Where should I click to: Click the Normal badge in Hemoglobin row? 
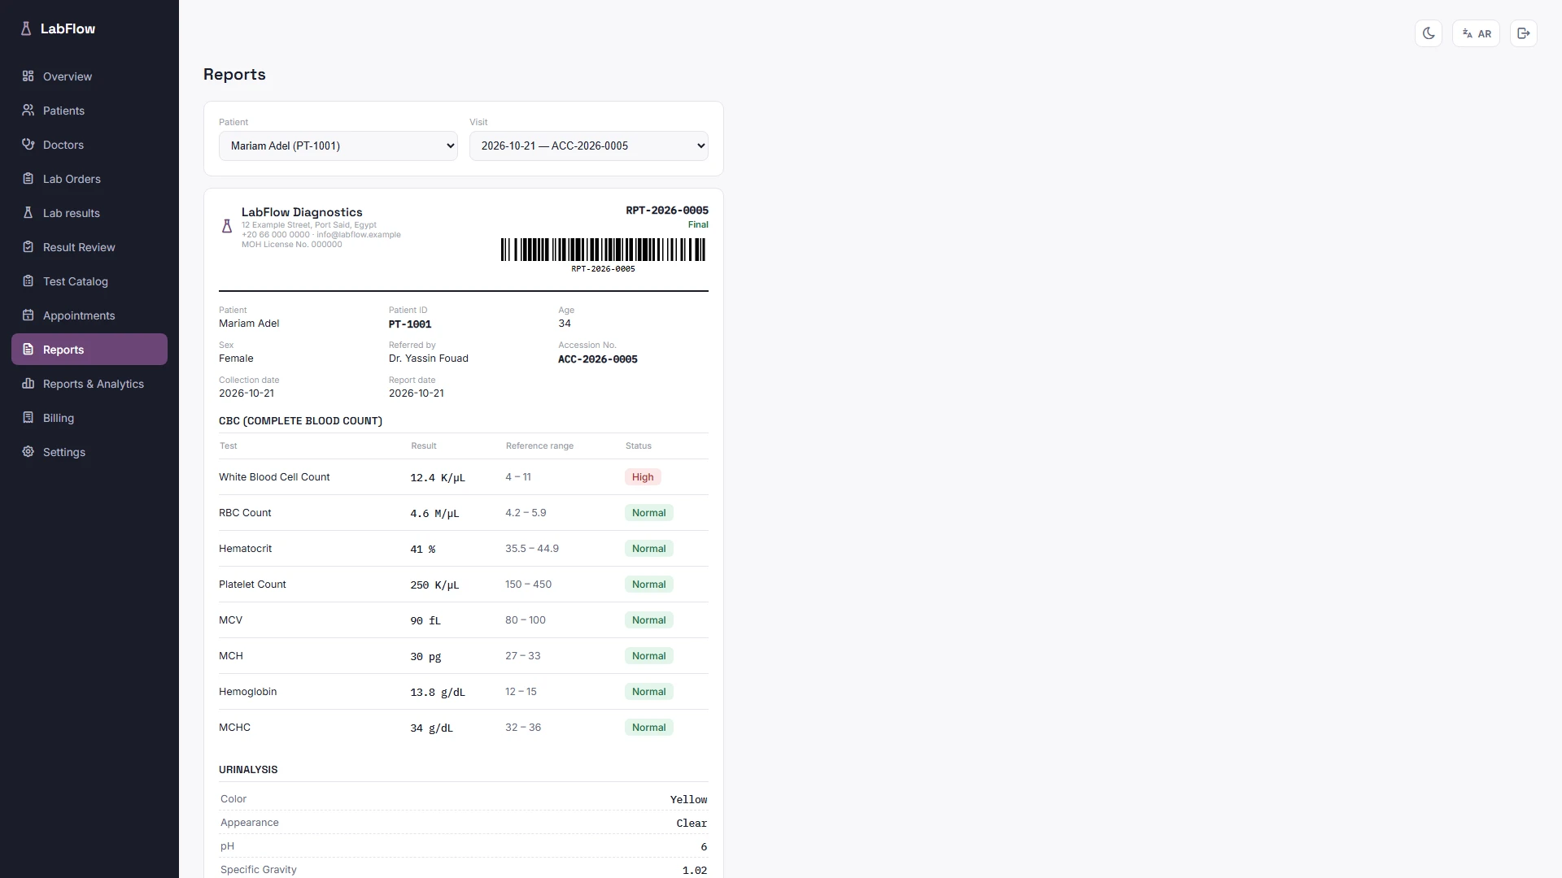coord(648,692)
